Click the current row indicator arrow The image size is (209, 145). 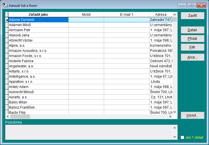[7, 20]
